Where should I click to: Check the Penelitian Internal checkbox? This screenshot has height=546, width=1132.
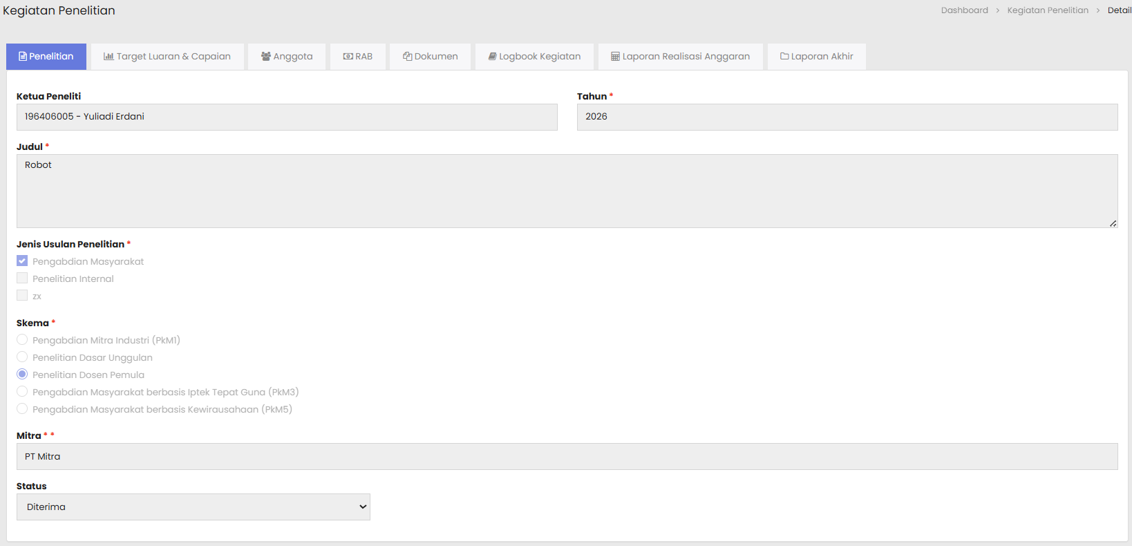[22, 279]
